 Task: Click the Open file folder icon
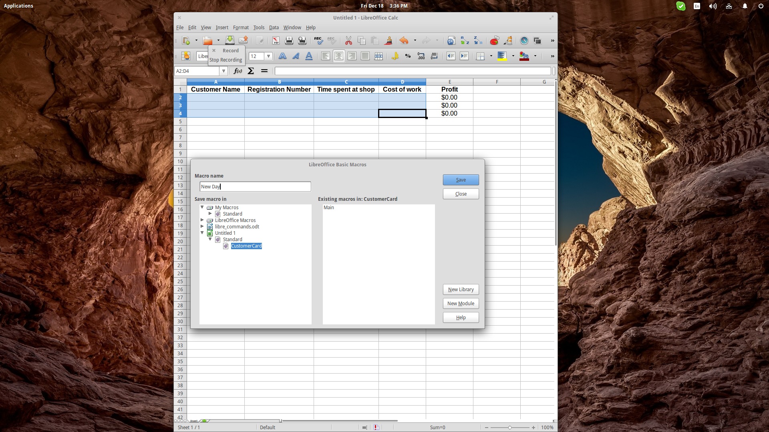[207, 40]
